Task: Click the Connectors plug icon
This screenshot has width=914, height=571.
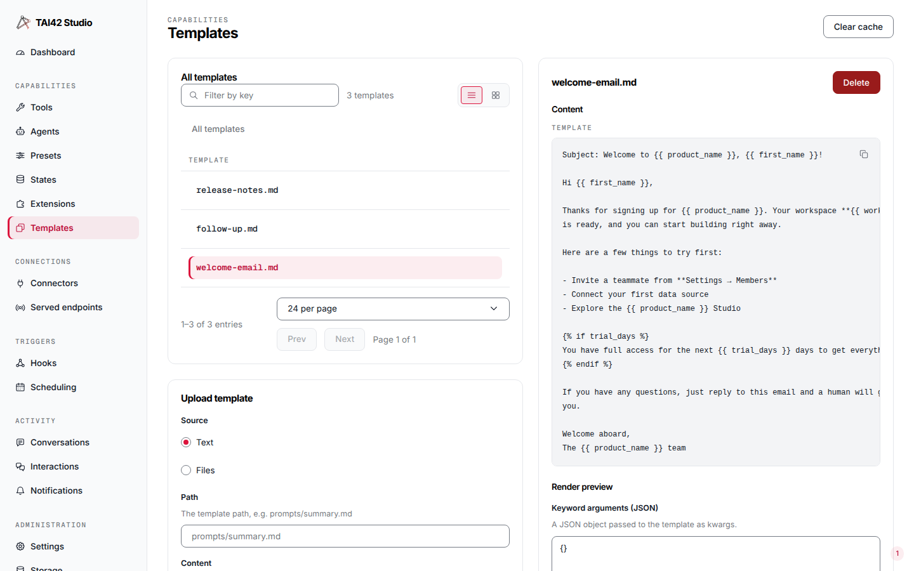Action: click(x=20, y=284)
